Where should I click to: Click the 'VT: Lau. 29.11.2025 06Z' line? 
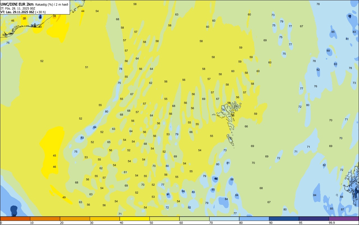click(17, 12)
